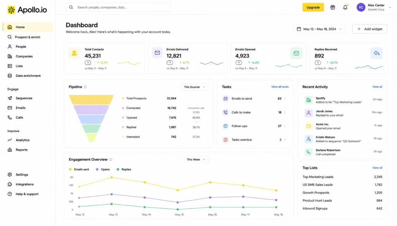Expand the Follow-ups chevron

[285, 126]
